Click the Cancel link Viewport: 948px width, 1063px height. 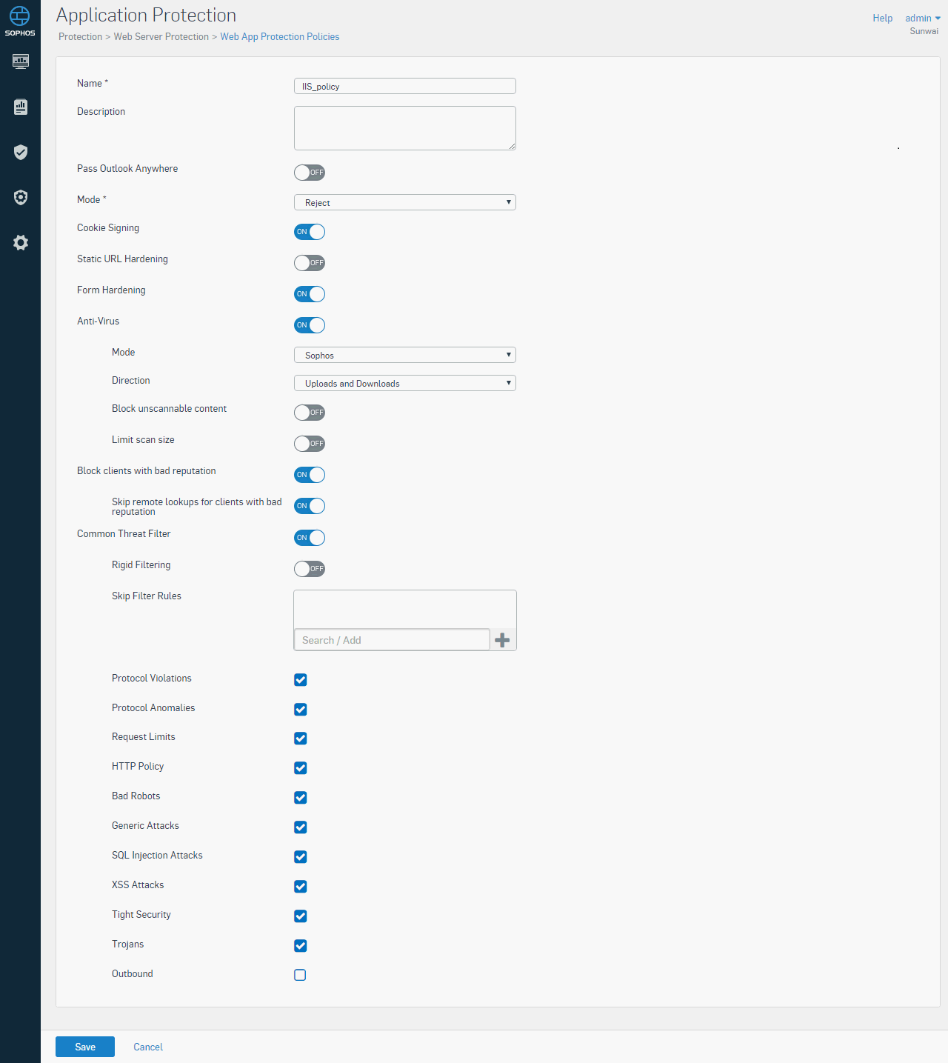(x=148, y=1047)
